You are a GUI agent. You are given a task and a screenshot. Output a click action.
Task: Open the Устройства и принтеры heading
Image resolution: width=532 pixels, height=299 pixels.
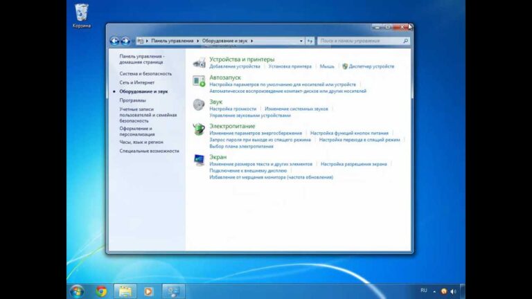click(242, 60)
